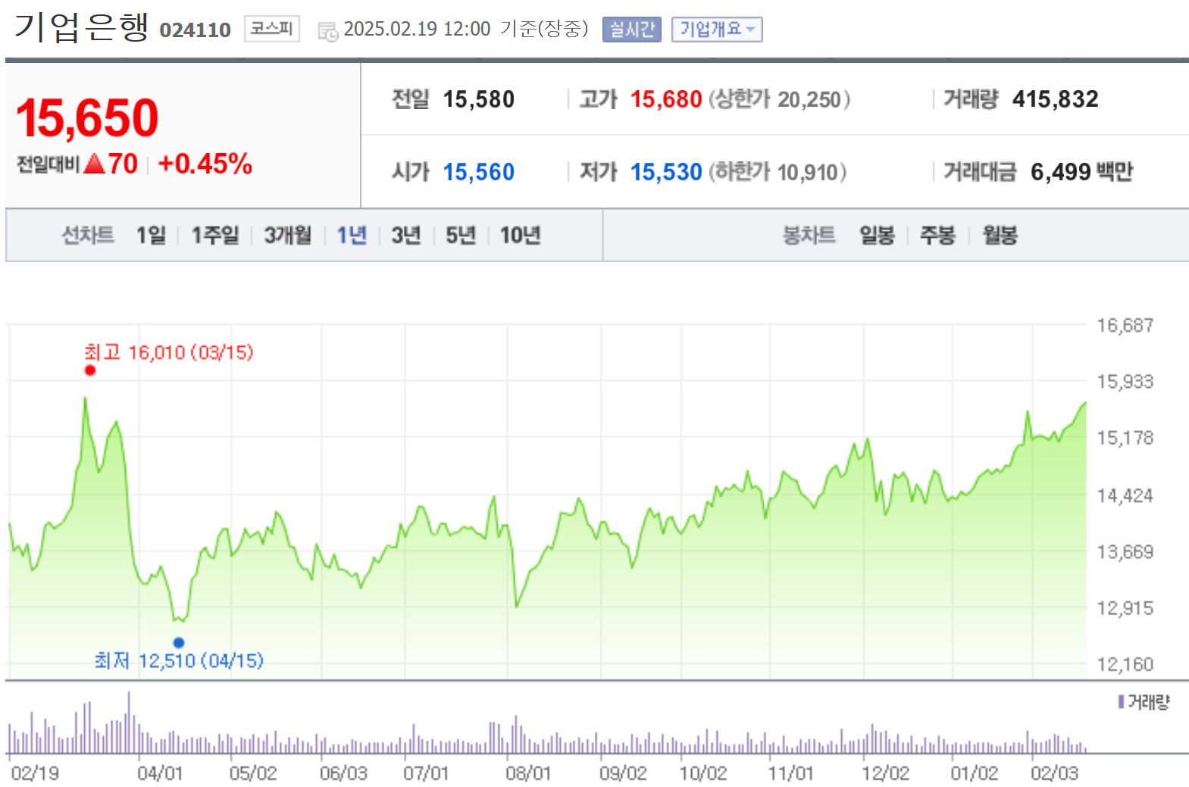1189x787 pixels.
Task: Click the purple 거래량 legend marker
Action: [x=1121, y=702]
